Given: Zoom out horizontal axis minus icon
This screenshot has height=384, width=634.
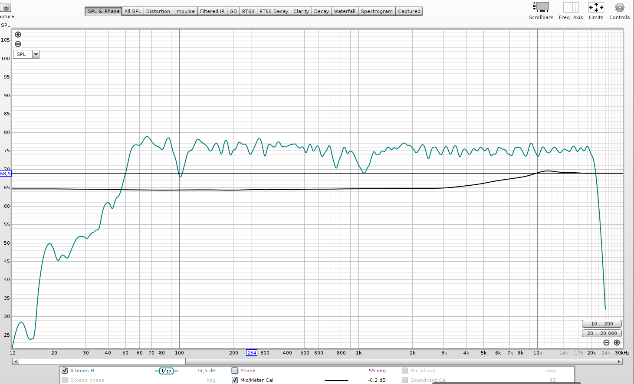Looking at the screenshot, I should [x=606, y=342].
